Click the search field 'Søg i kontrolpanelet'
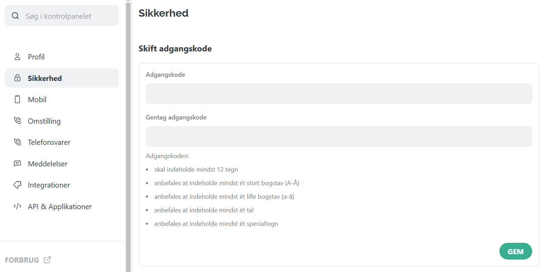 pos(62,16)
